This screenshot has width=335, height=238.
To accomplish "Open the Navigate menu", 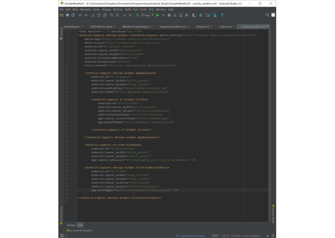I will 85,9.
